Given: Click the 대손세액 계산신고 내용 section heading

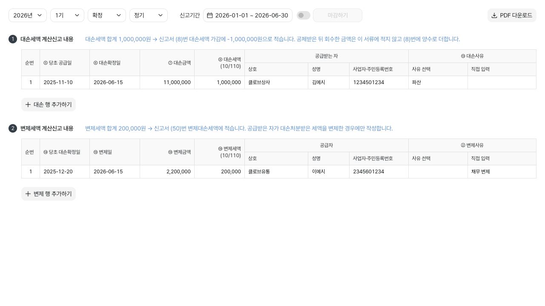Looking at the screenshot, I should [47, 39].
